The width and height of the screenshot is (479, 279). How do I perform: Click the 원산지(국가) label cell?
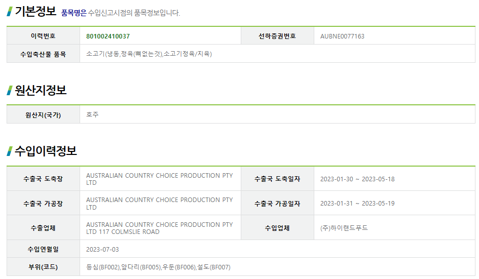coord(43,115)
